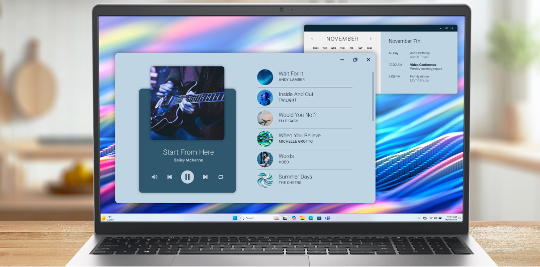The width and height of the screenshot is (540, 267).
Task: Go to previous month in calendar
Action: click(x=312, y=39)
